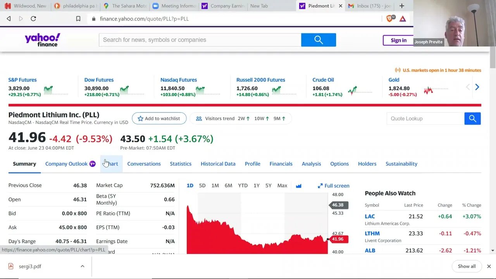
Task: Click the LAC ticker symbol link
Action: tap(370, 216)
